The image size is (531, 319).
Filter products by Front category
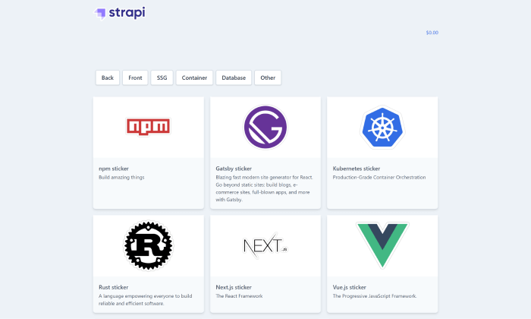(x=135, y=77)
